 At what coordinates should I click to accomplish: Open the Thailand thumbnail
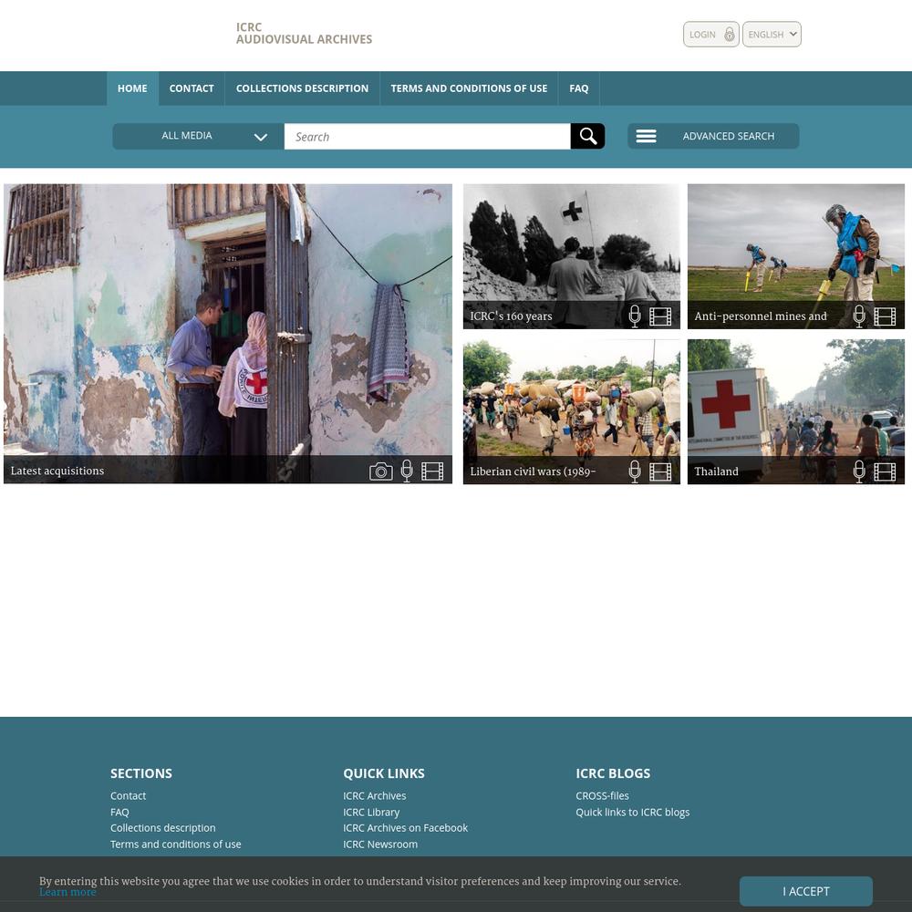click(x=795, y=412)
